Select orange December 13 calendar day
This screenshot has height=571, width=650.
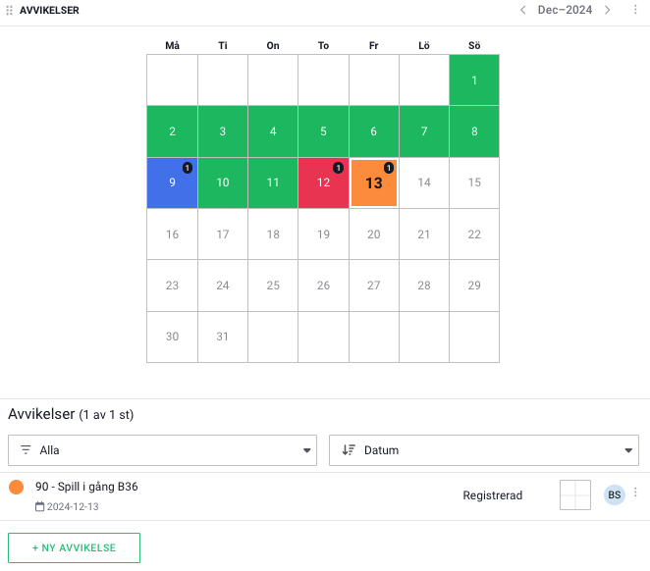pyautogui.click(x=373, y=183)
